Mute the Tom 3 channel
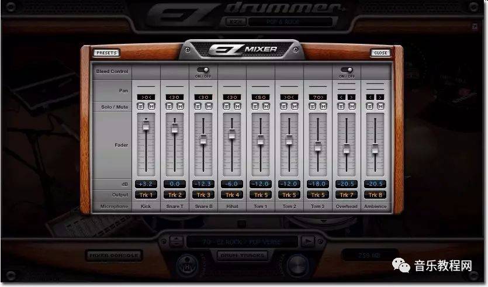 click(x=323, y=107)
